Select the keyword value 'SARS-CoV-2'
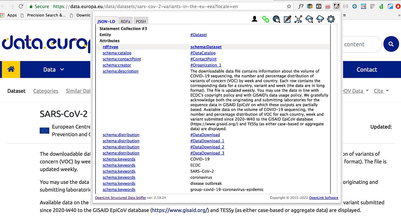 pyautogui.click(x=202, y=171)
